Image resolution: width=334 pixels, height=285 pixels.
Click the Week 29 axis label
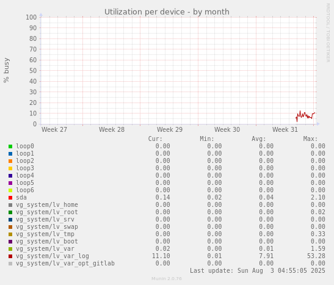tap(170, 129)
